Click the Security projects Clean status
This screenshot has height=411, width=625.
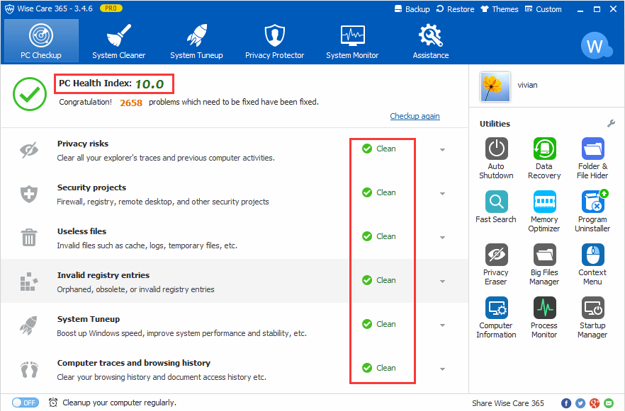379,192
